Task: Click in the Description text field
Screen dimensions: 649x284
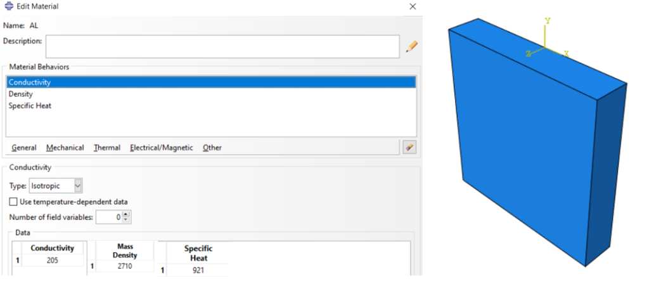Action: pyautogui.click(x=222, y=46)
